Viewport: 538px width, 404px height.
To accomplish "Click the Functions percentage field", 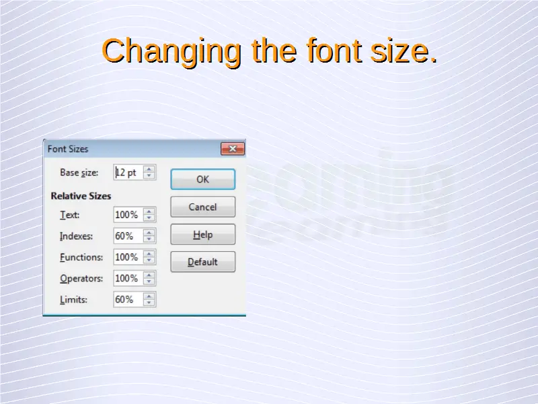I will 128,257.
